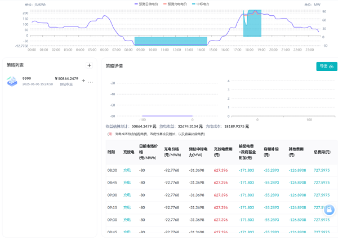This screenshot has height=240, width=338.
Task: Click the purple bar in the left detail chart
Action: point(167,116)
